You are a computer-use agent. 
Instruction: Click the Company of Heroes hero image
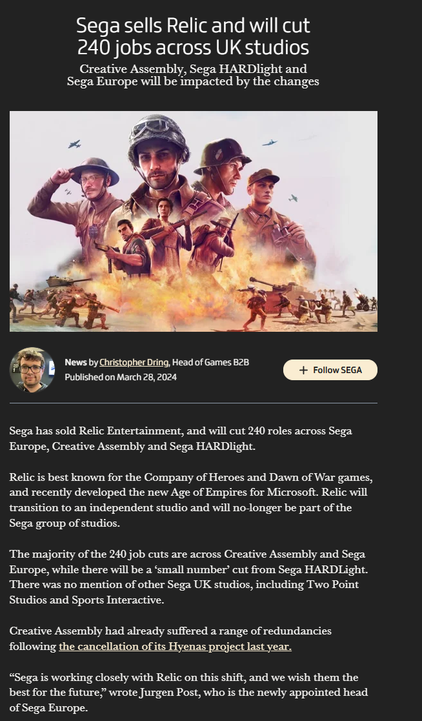pos(194,221)
